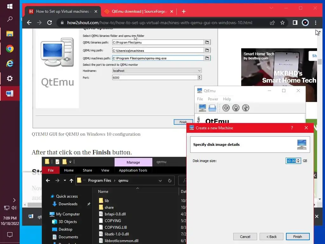Click the share page icon in the address bar
The image size is (325, 244).
[272, 23]
